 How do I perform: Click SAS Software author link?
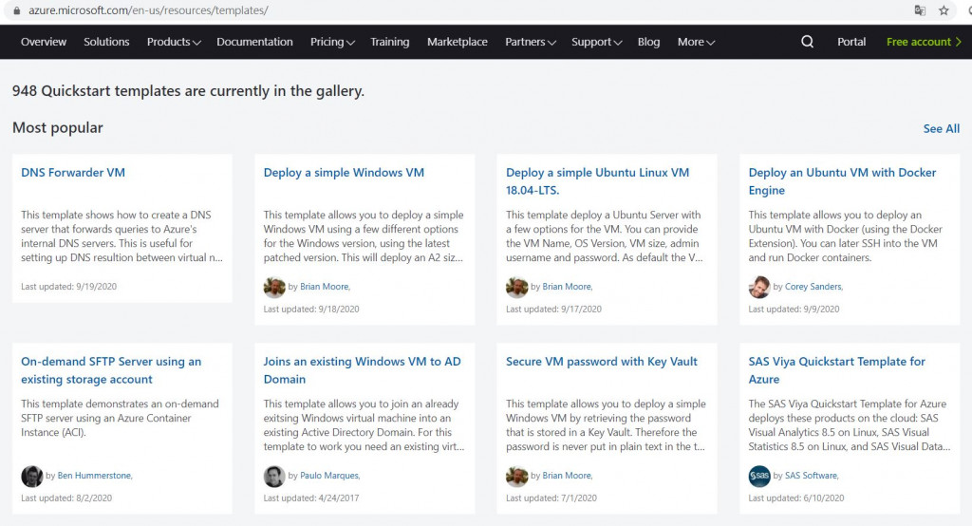pos(812,475)
